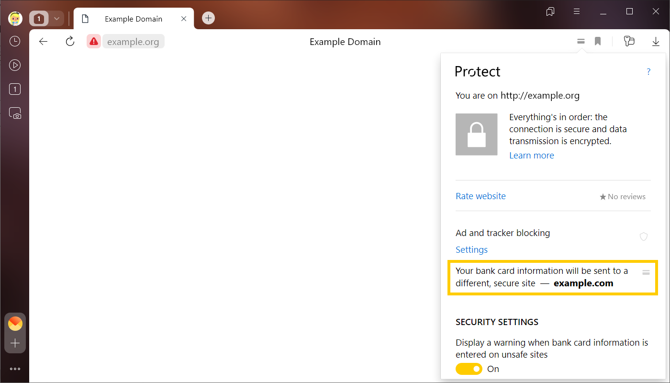Expand the tab group dropdown chevron
The width and height of the screenshot is (670, 383).
point(56,19)
